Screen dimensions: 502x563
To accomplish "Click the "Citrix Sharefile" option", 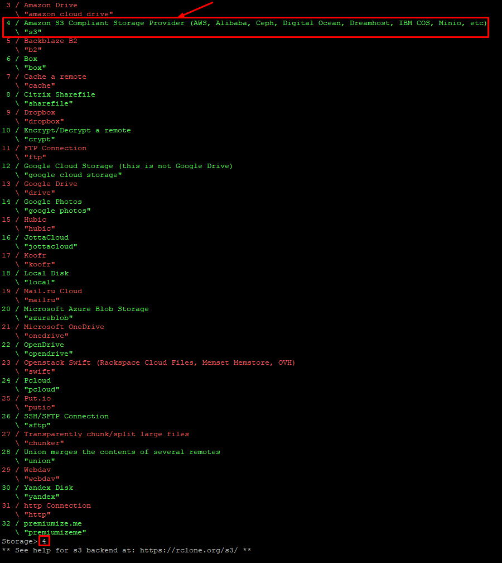I will [60, 94].
